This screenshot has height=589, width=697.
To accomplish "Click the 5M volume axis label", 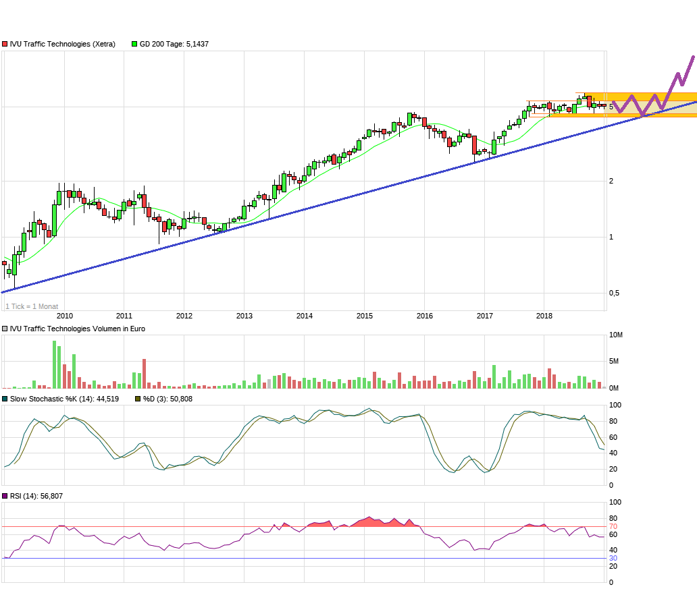I will [614, 361].
